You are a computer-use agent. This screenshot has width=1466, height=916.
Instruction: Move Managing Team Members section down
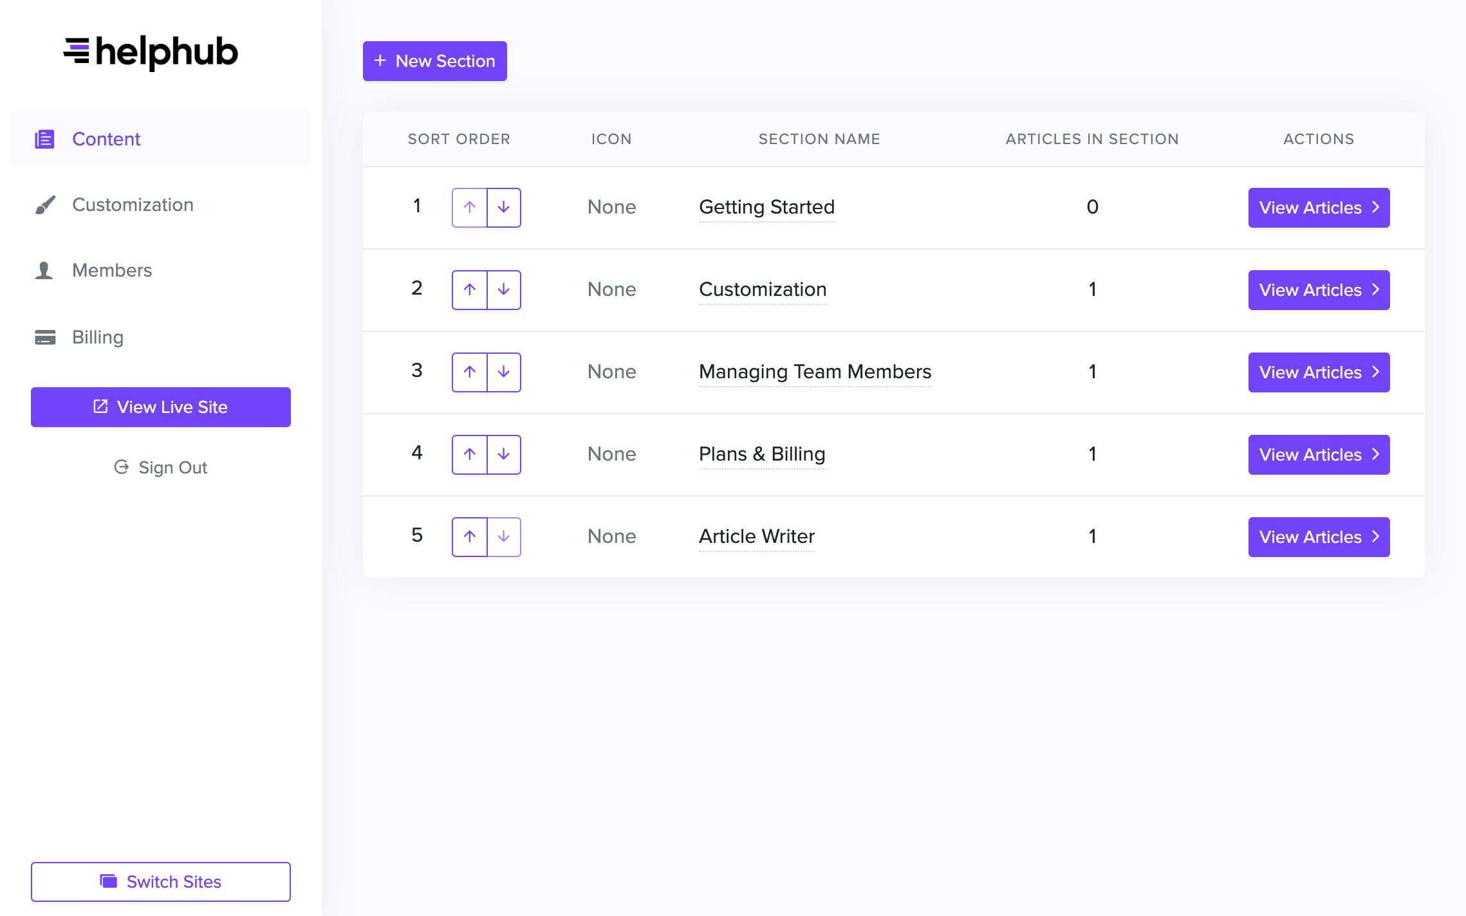point(503,372)
